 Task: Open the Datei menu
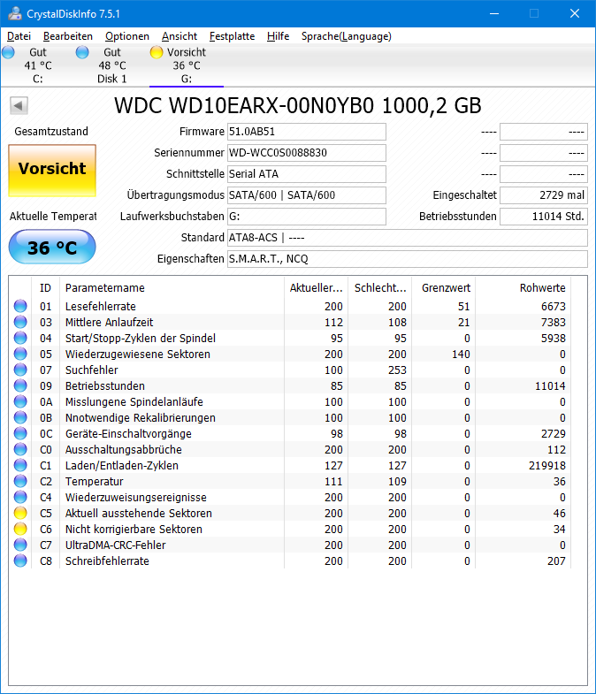(19, 36)
